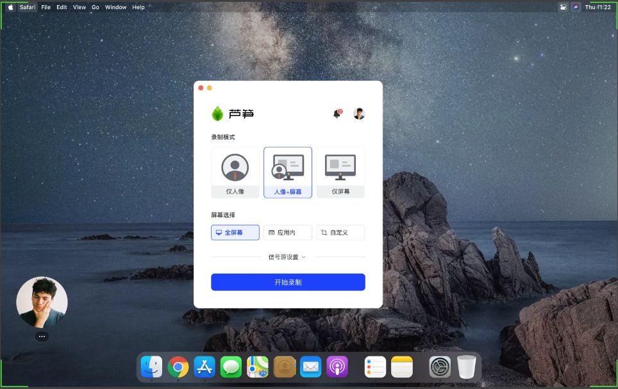The height and width of the screenshot is (389, 618).
Task: Open System Preferences from the dock
Action: [439, 367]
